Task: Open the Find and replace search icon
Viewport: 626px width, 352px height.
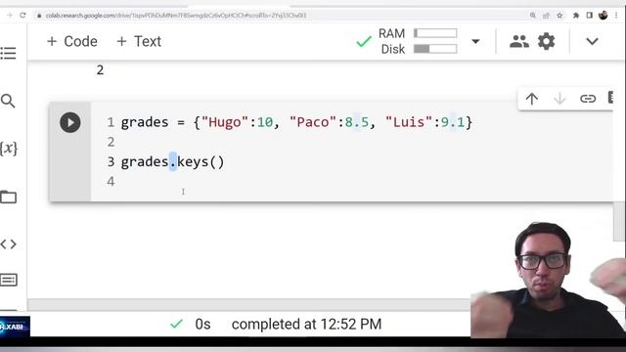Action: [8, 101]
